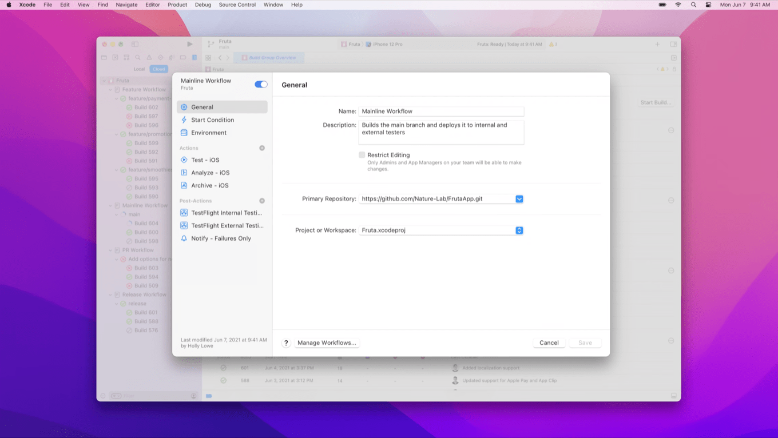The height and width of the screenshot is (438, 778).
Task: Select the Test - iOS action icon
Action: coord(184,160)
